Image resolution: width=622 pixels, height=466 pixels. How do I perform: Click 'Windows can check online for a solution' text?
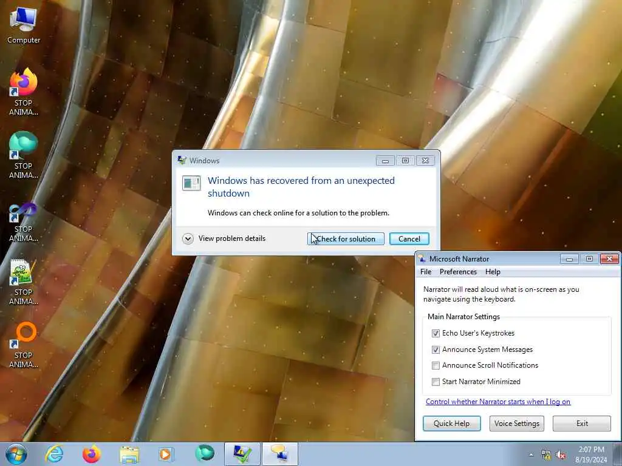point(298,213)
